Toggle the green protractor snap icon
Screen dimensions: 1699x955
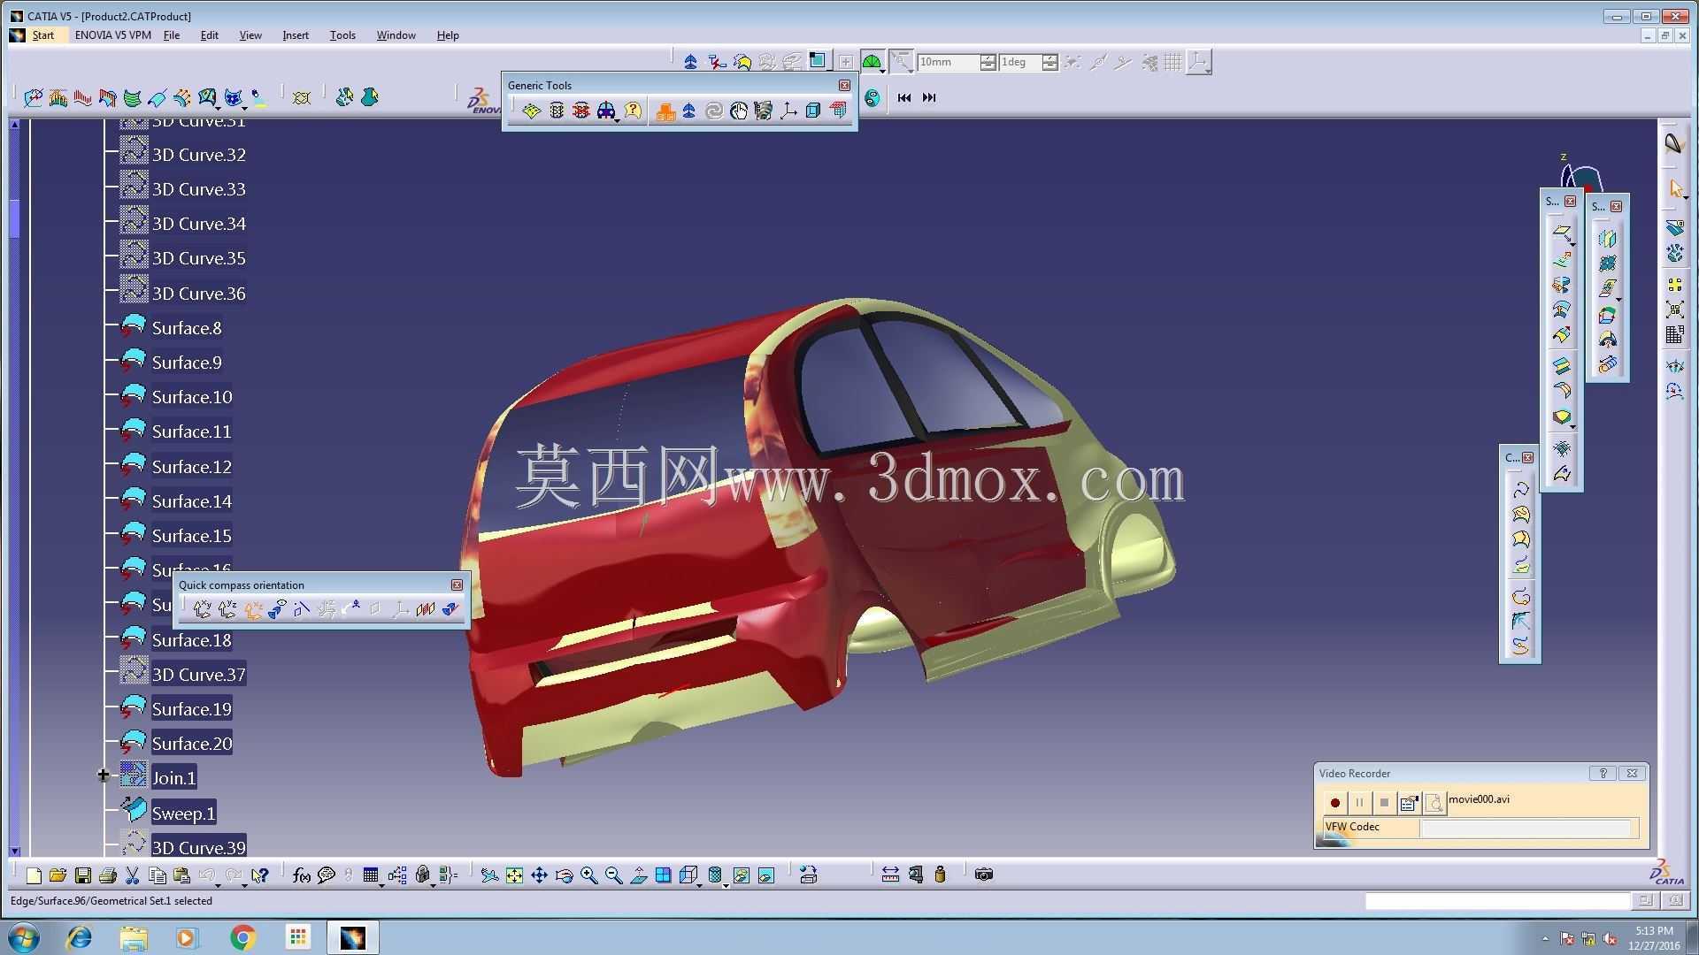tap(872, 62)
